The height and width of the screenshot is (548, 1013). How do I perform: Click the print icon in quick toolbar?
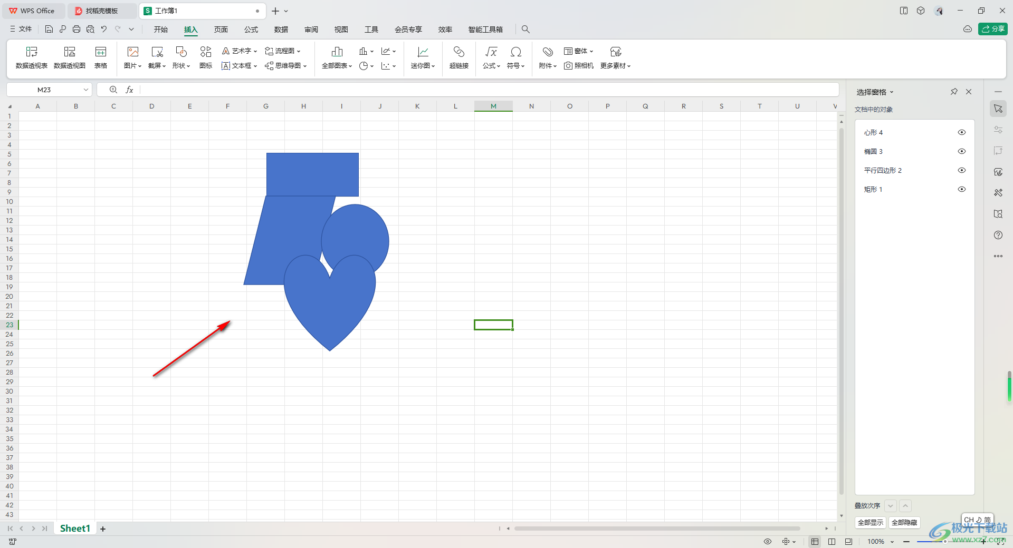click(77, 30)
